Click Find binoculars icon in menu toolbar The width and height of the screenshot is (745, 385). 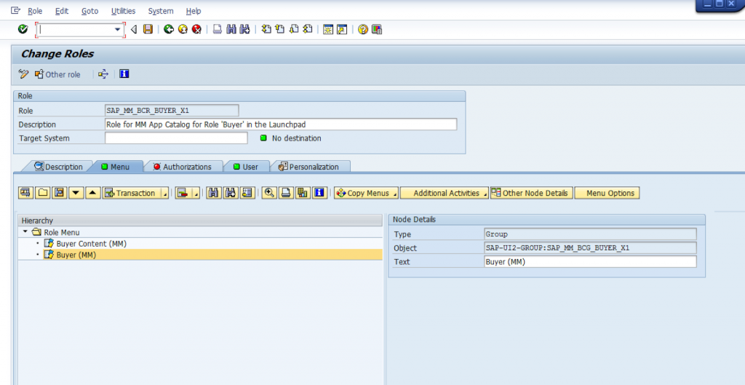click(214, 193)
